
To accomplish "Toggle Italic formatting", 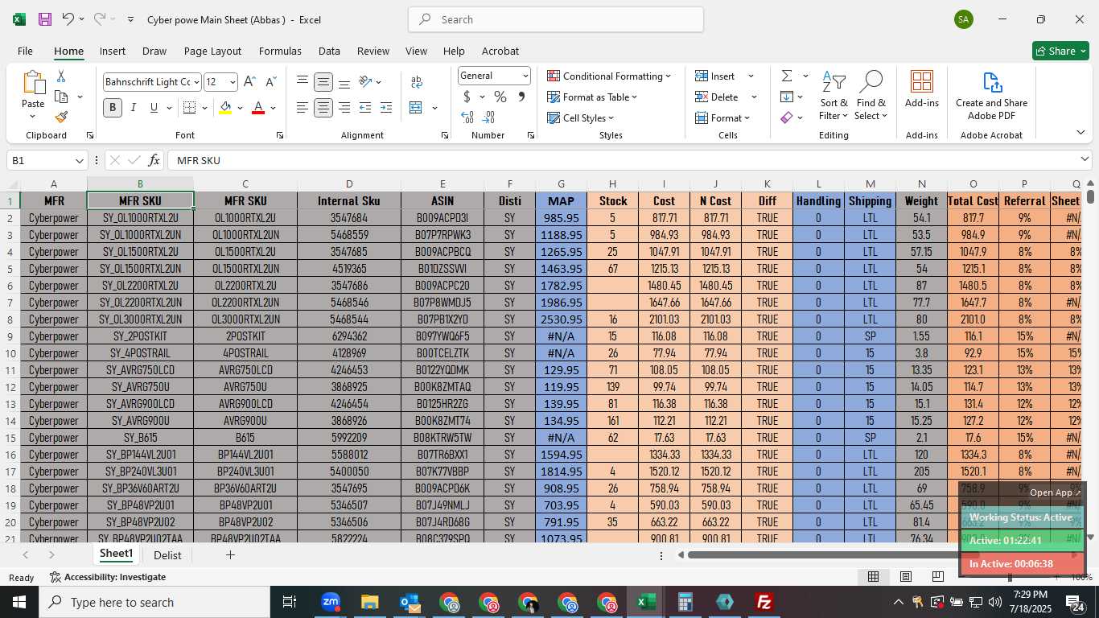I will click(134, 108).
